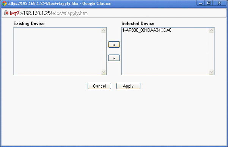Click the Apply button
This screenshot has height=147, width=228.
(128, 86)
